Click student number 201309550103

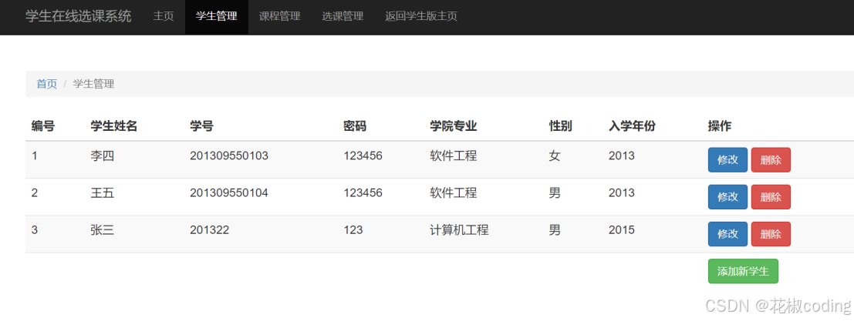click(x=229, y=156)
